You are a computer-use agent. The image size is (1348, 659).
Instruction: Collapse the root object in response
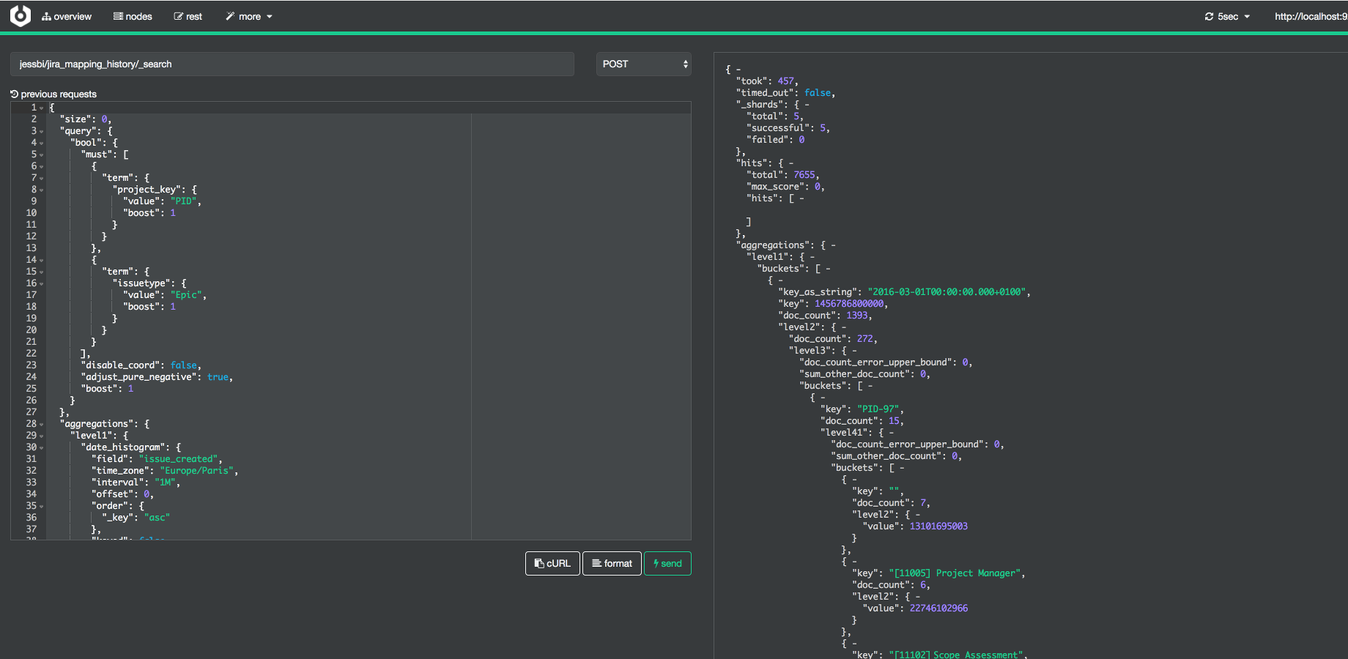coord(738,70)
